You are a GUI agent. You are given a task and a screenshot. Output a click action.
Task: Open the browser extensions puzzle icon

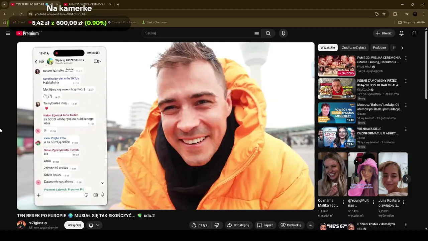pyautogui.click(x=395, y=14)
